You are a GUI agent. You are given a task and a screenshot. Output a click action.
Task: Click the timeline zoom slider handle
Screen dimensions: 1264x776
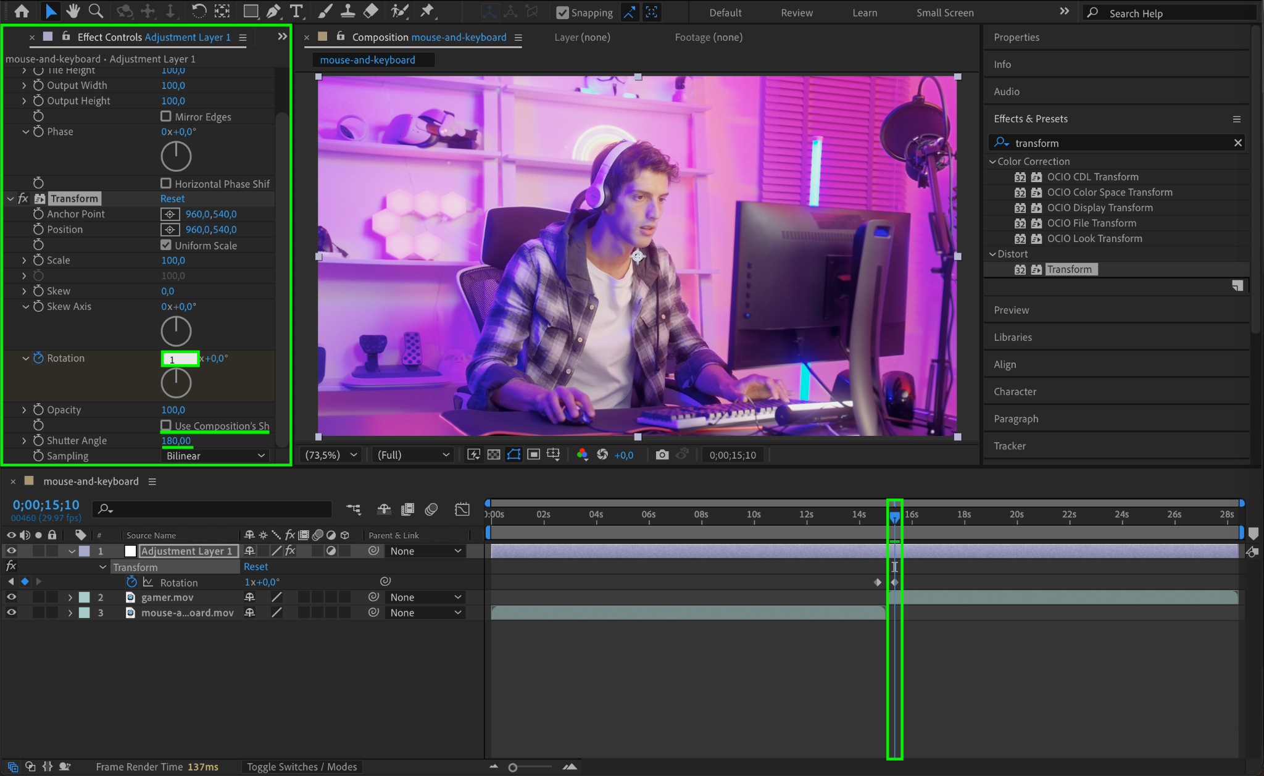coord(513,767)
